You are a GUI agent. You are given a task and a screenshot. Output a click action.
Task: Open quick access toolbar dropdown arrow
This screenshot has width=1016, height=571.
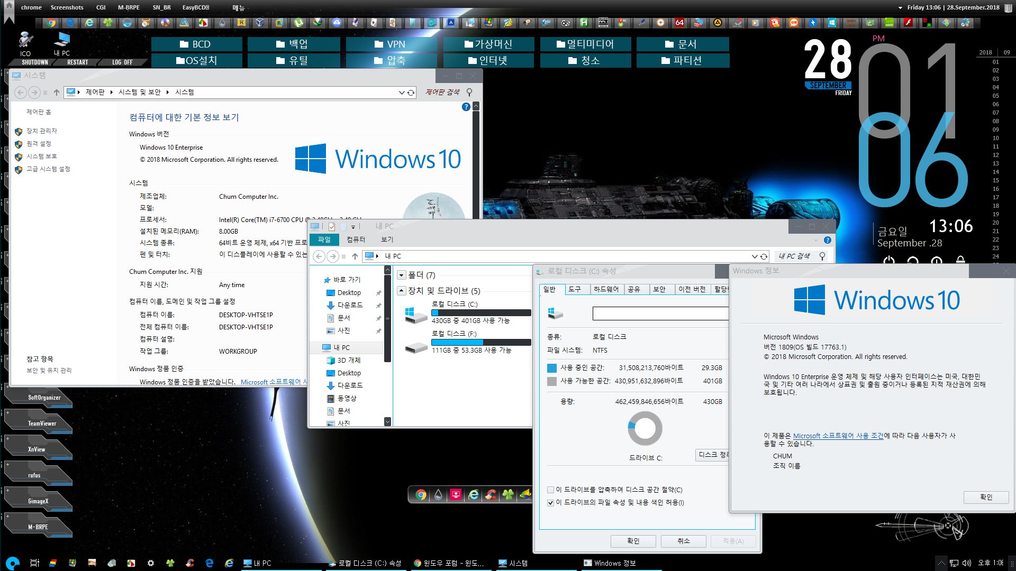353,227
